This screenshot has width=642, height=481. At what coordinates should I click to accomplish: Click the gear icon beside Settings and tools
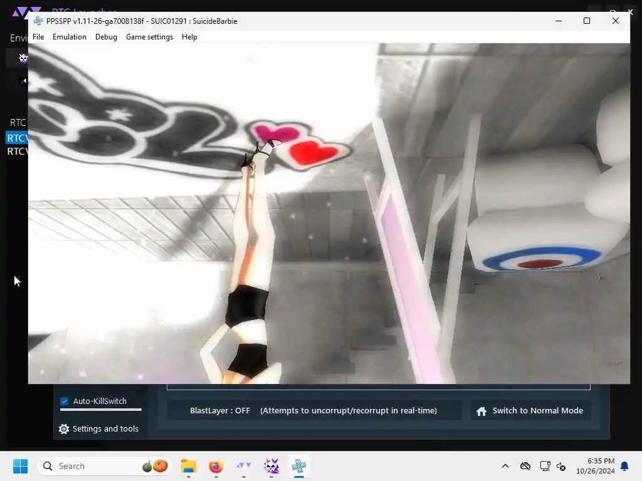pos(64,428)
